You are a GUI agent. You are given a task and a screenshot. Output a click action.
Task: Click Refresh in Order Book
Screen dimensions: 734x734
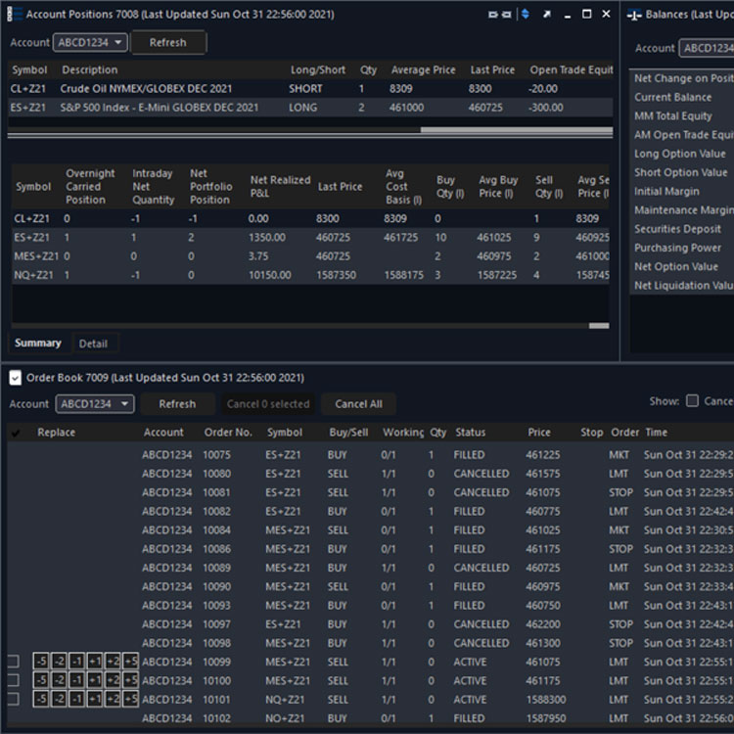[x=177, y=403]
